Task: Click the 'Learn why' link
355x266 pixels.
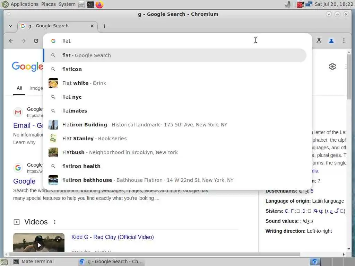Action: tap(24, 142)
